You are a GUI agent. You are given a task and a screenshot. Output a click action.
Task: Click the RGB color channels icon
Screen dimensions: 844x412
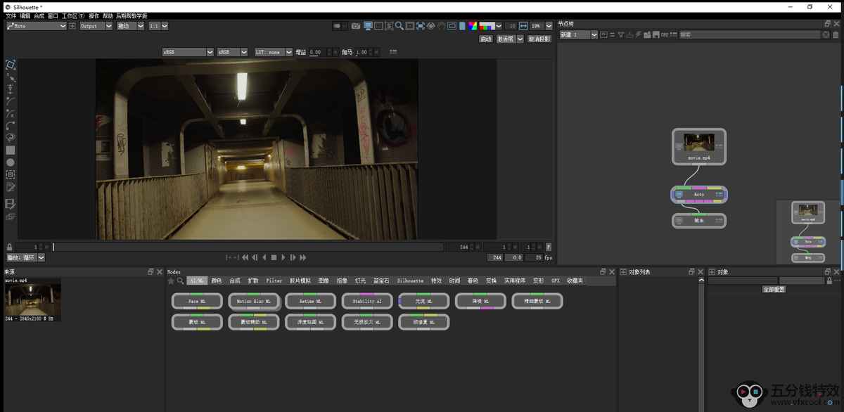pyautogui.click(x=486, y=26)
